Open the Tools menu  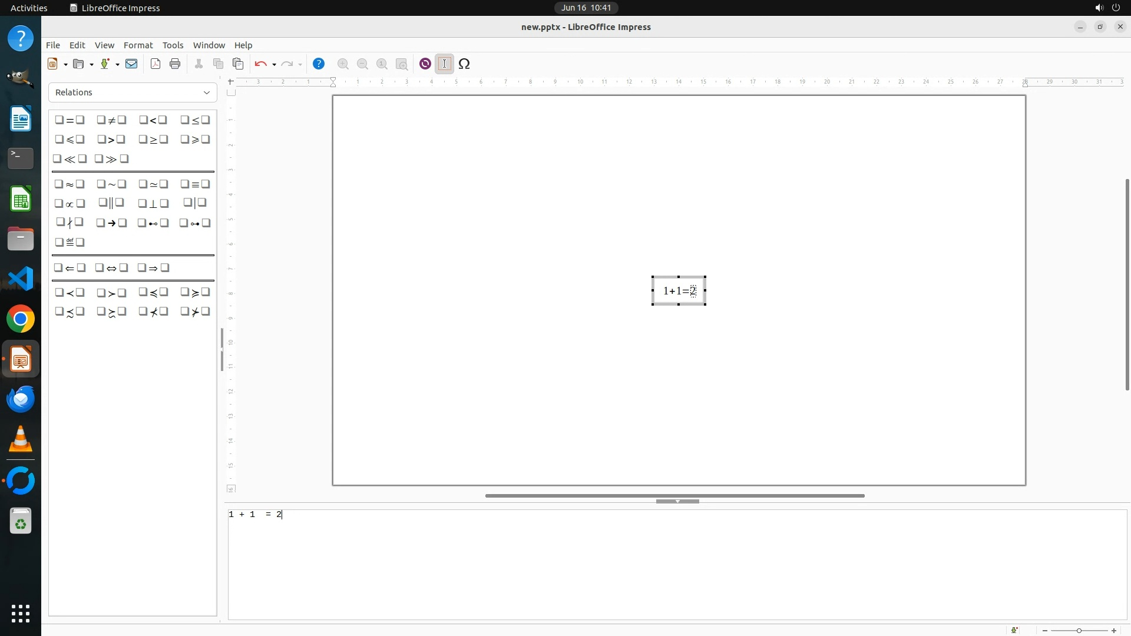click(173, 45)
